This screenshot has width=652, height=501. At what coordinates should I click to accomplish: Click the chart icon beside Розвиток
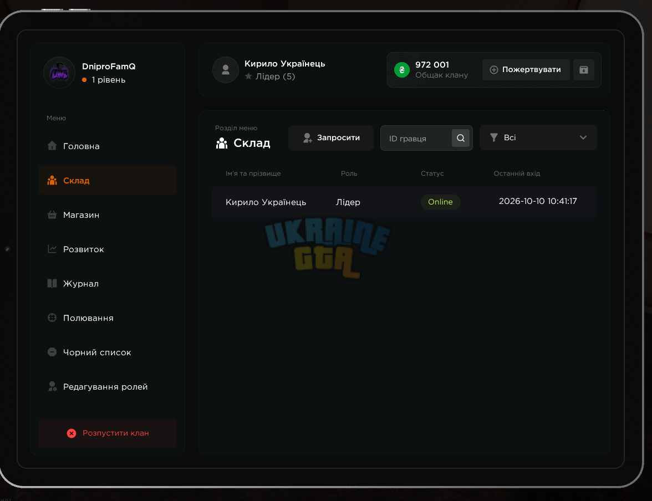[x=52, y=249]
